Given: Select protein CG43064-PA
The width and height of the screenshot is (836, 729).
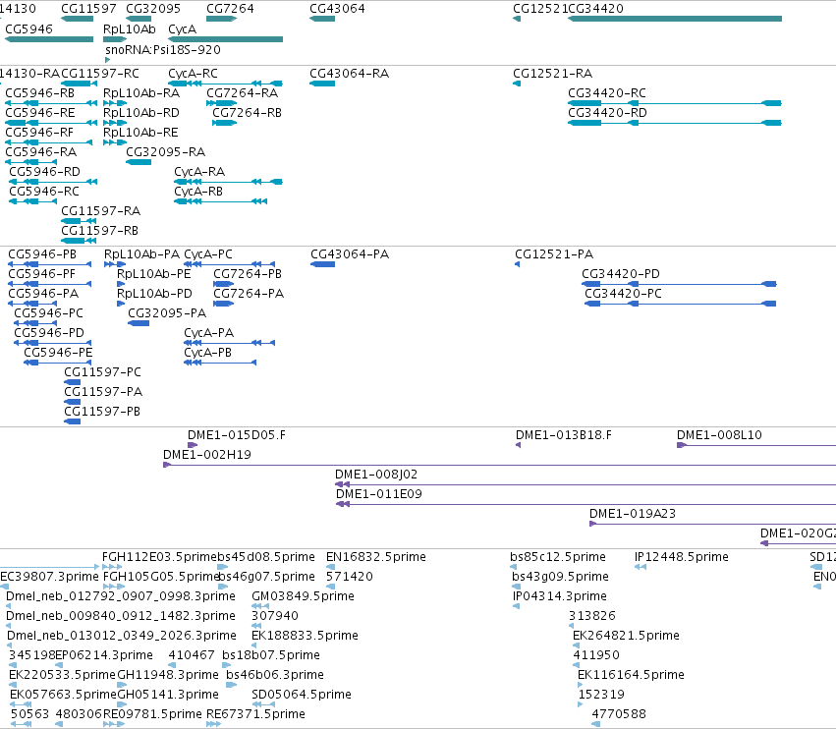Looking at the screenshot, I should point(350,254).
